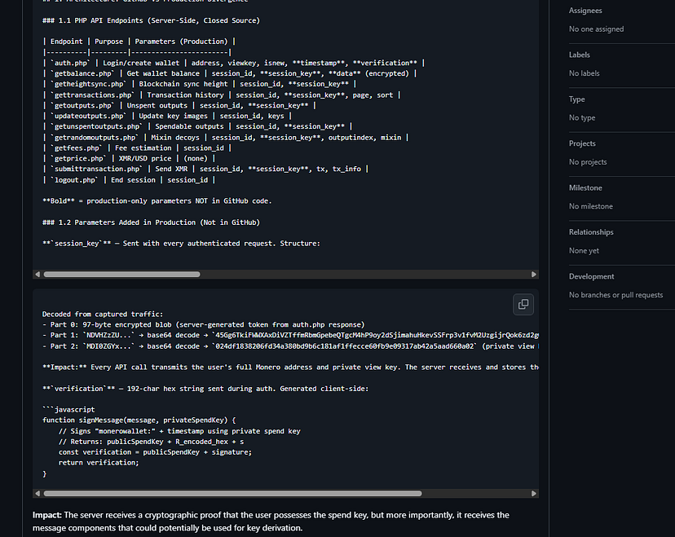675x537 pixels.
Task: Click "No branches or pull requests"
Action: point(617,295)
